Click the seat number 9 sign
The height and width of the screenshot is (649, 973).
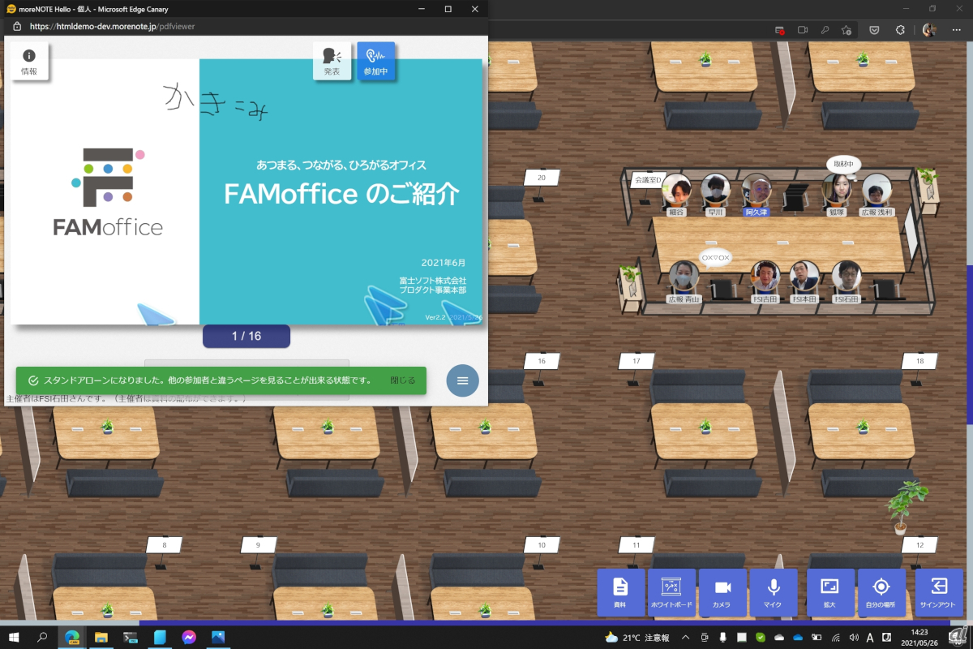point(259,545)
